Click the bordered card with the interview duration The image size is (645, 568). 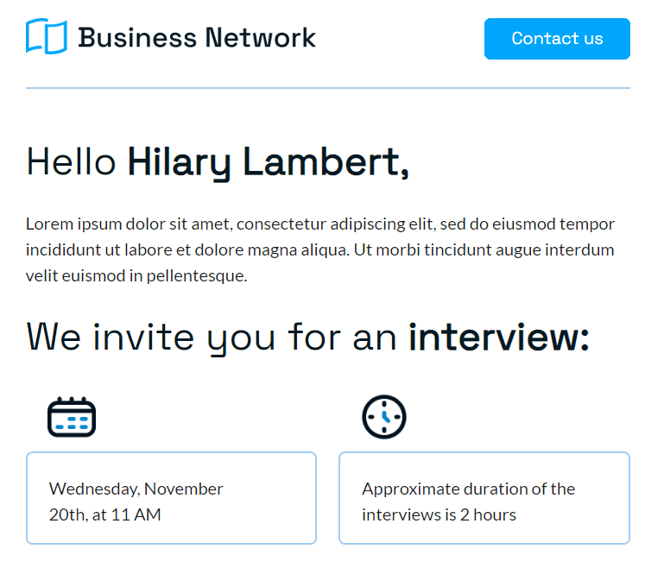[484, 498]
